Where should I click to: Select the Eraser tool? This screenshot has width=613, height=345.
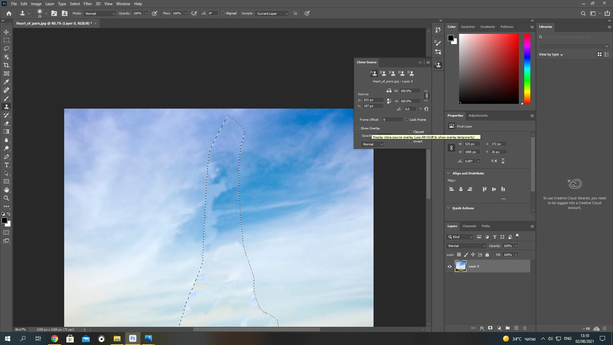[6, 123]
